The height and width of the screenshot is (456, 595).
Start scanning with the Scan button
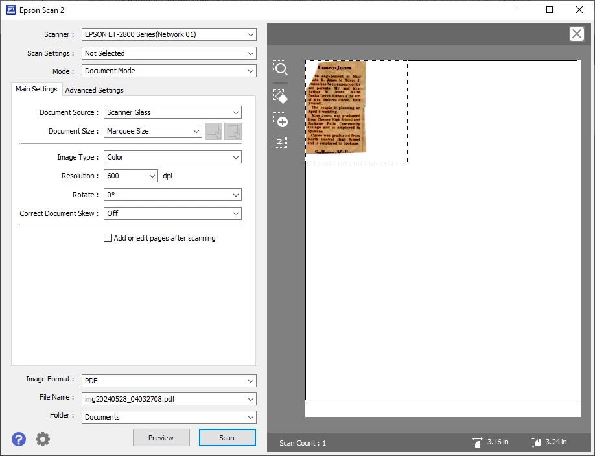[x=227, y=438]
